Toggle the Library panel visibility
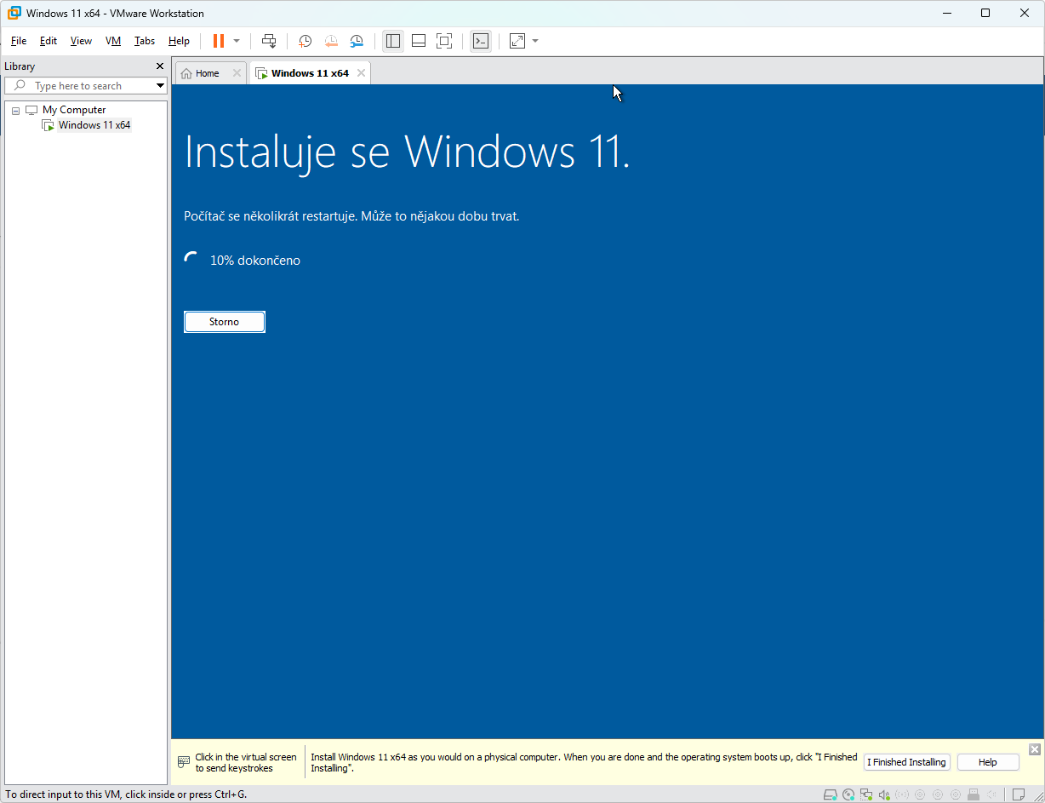 (x=392, y=40)
